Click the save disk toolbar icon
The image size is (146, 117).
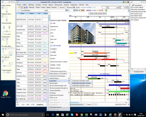pyautogui.click(x=22, y=8)
